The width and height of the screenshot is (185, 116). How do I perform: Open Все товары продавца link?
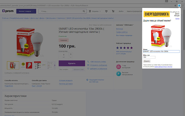pyautogui.click(x=124, y=35)
